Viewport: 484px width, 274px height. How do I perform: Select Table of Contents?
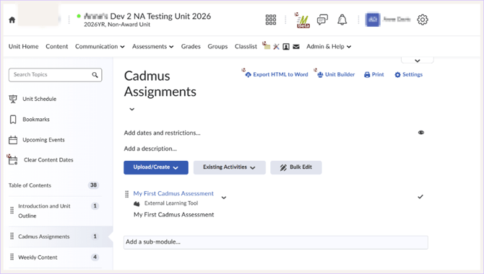point(30,185)
